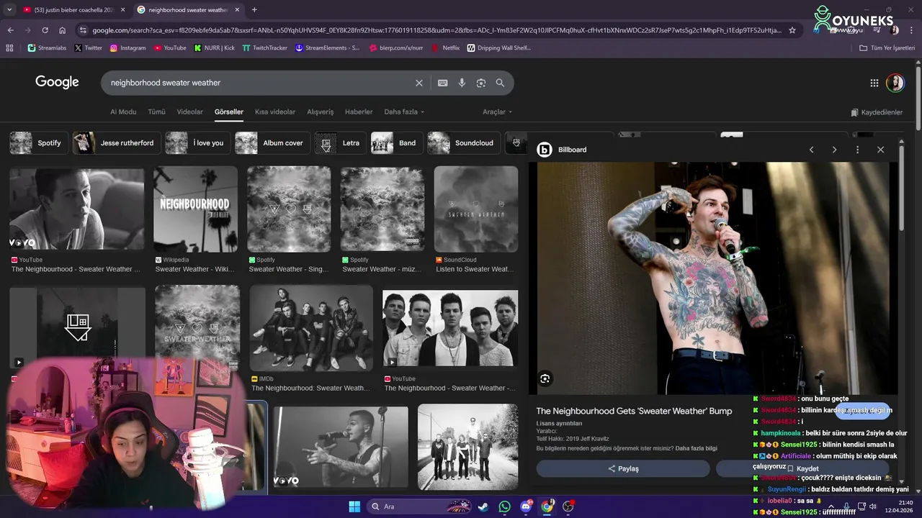The width and height of the screenshot is (922, 518).
Task: Open Google account profile picture
Action: pos(895,83)
